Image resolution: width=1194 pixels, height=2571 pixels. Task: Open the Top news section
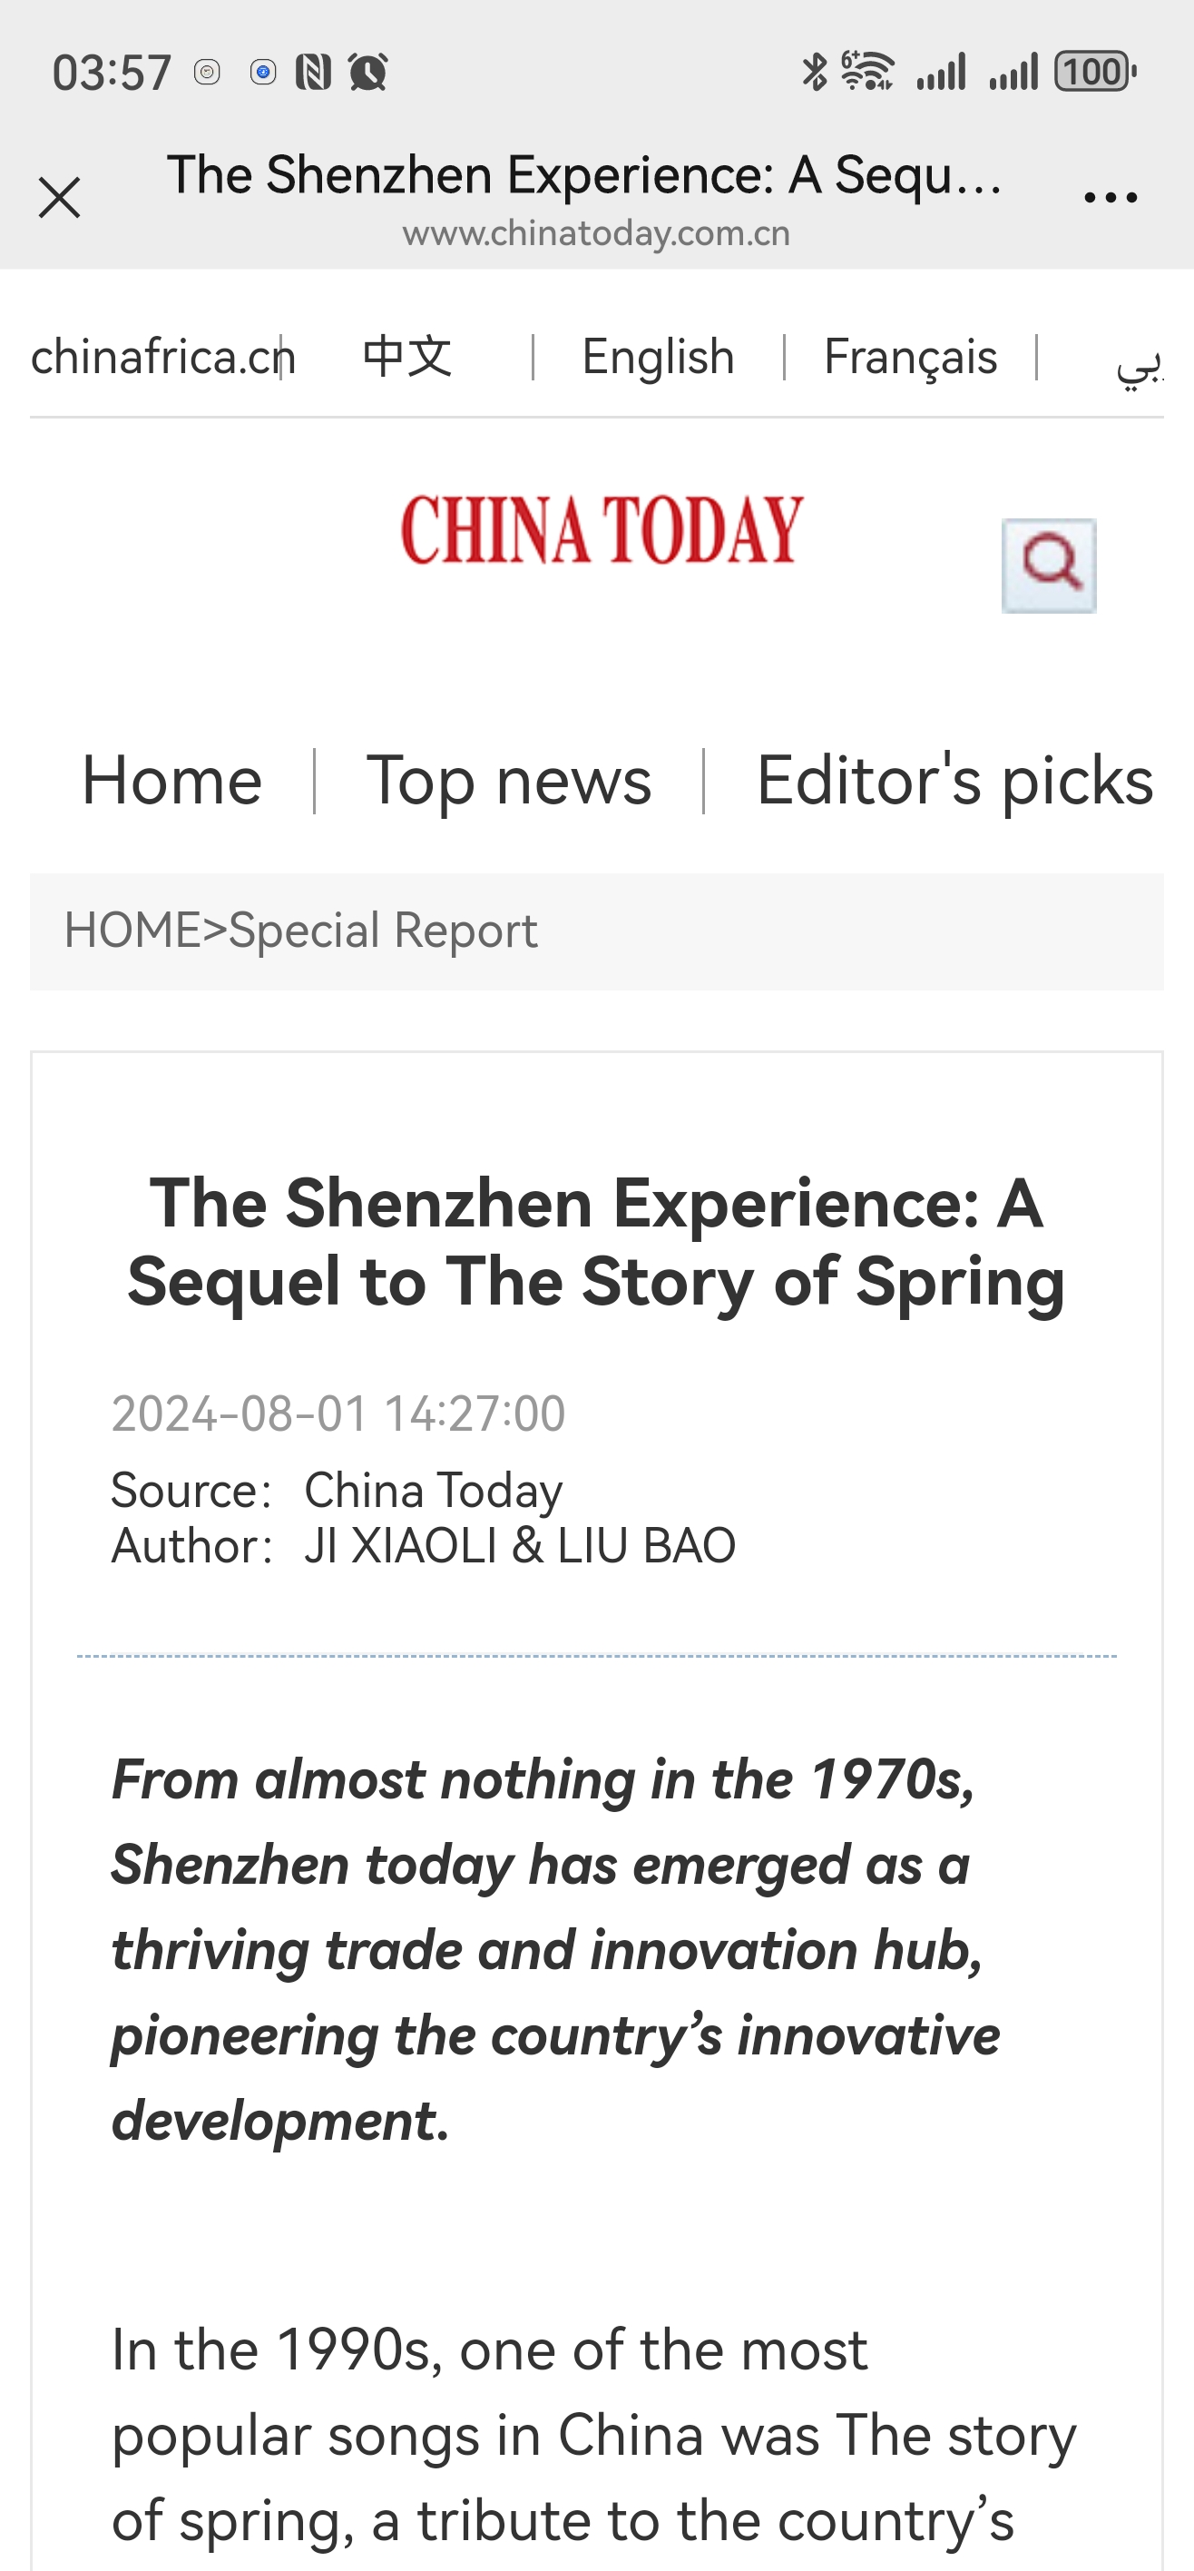pos(509,781)
